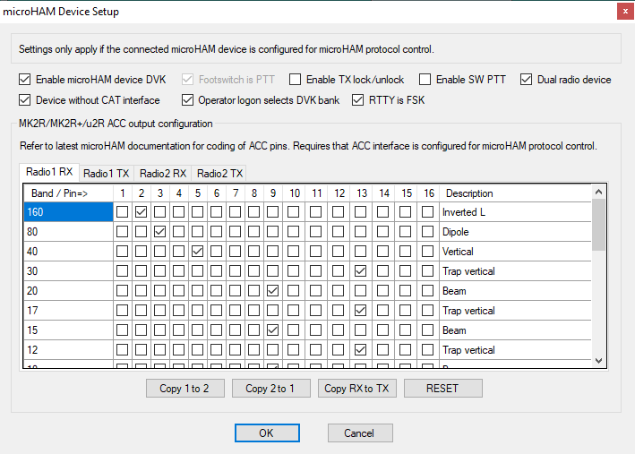This screenshot has height=454, width=635.
Task: Uncheck pin 13 for 12 band
Action: coord(360,350)
